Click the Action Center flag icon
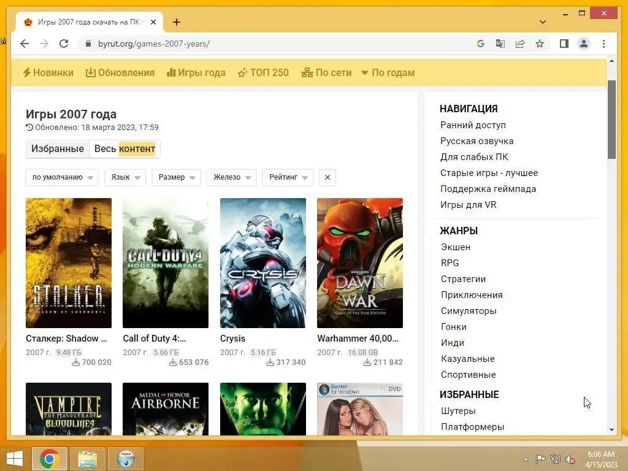628x471 pixels. coord(541,459)
